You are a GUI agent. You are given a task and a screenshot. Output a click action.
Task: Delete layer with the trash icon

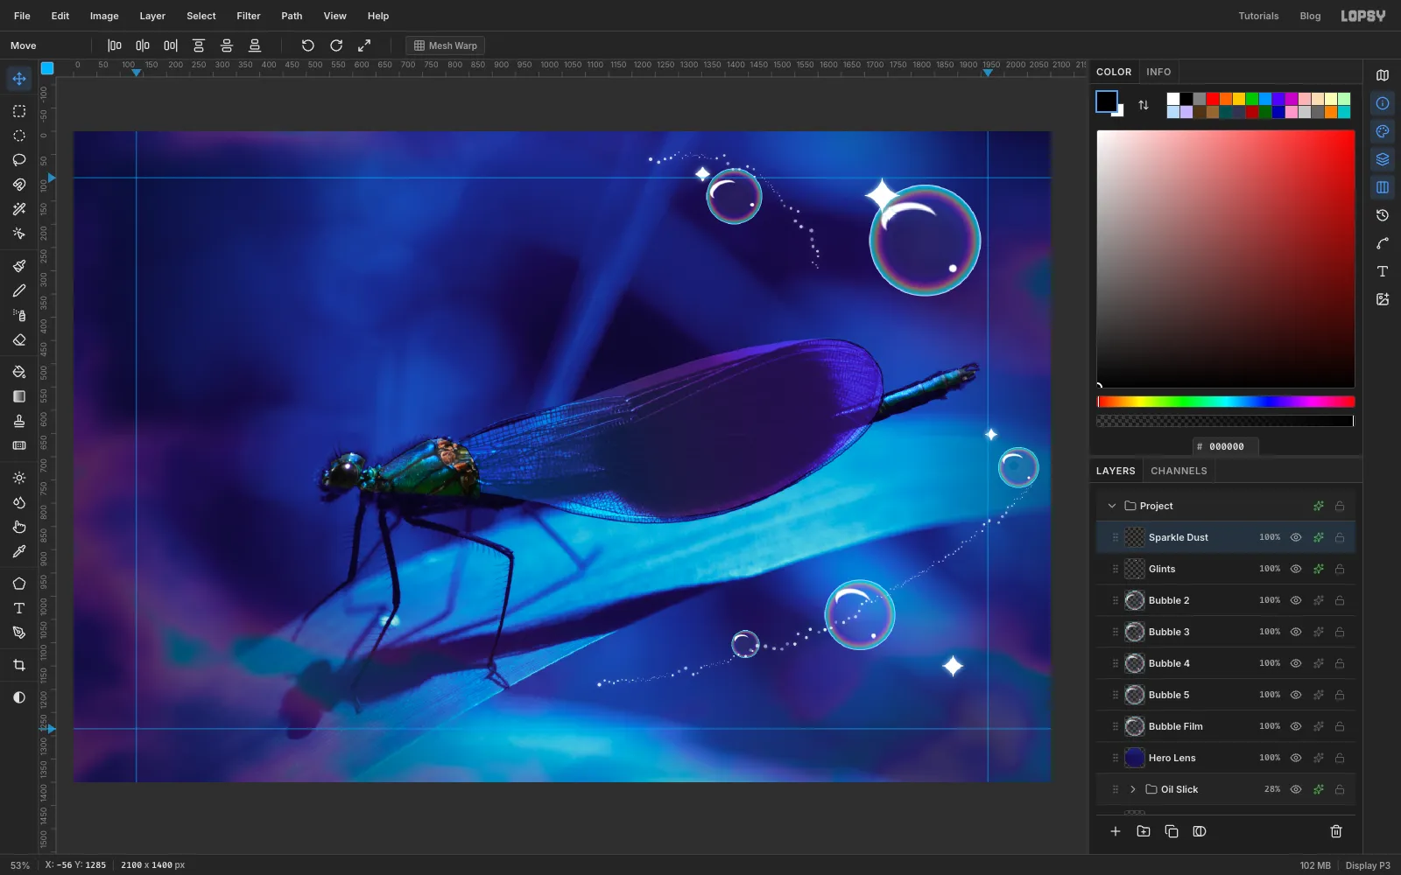(1336, 831)
